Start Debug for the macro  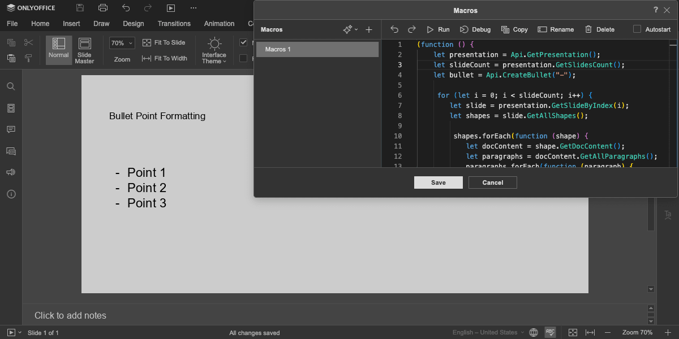coord(475,29)
